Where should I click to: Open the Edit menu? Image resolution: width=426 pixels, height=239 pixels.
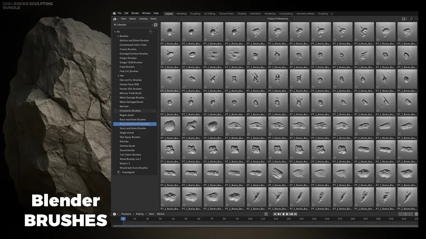click(x=126, y=13)
